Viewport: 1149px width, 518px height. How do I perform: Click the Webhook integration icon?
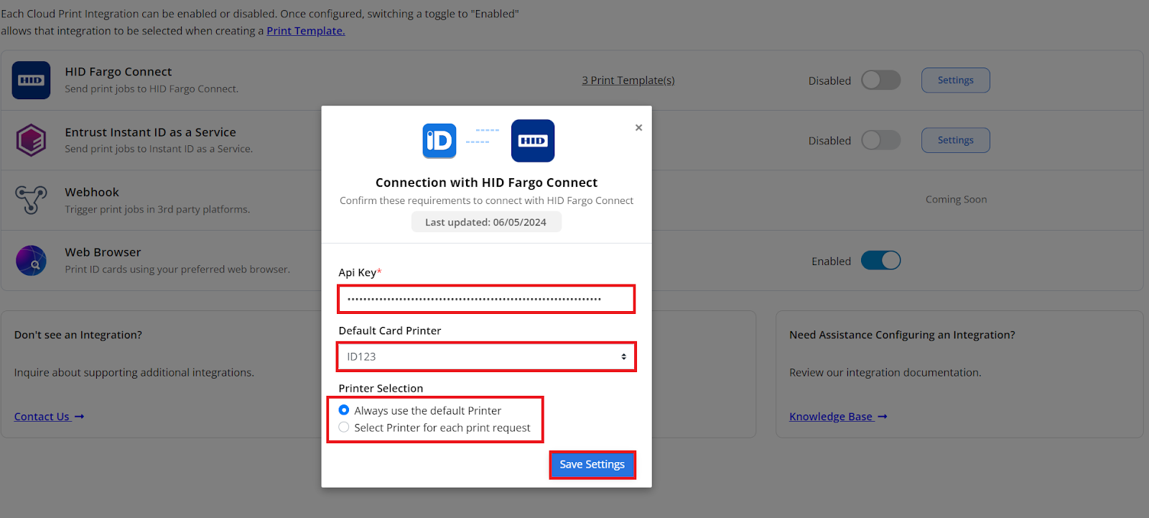coord(31,200)
